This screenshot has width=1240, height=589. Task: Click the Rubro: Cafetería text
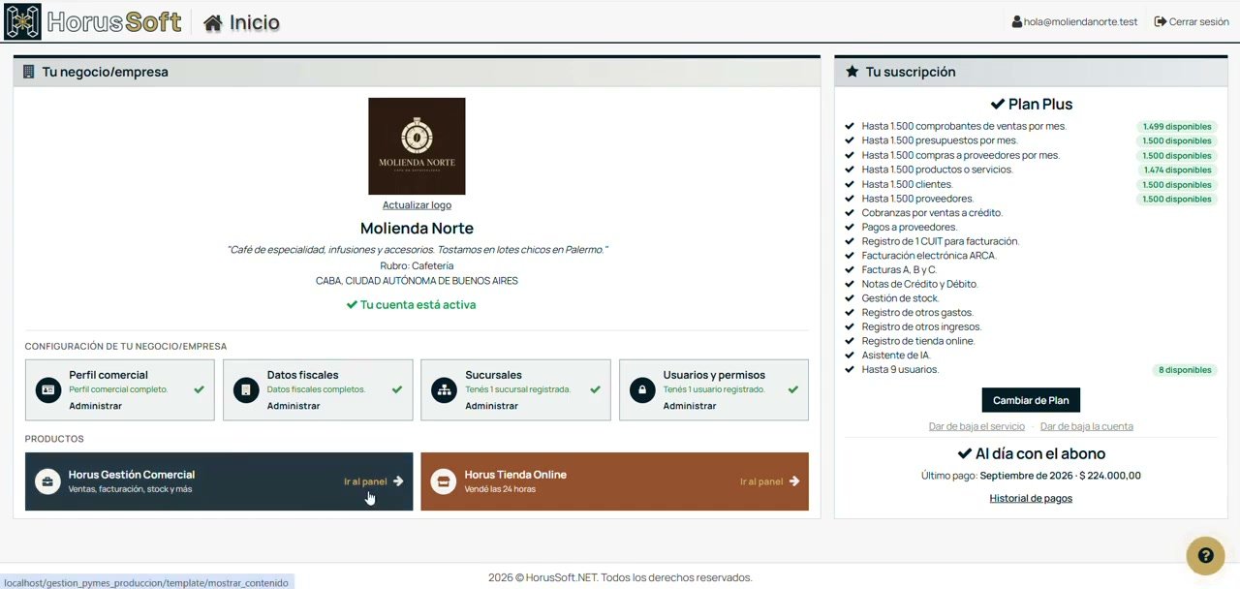[x=417, y=265]
